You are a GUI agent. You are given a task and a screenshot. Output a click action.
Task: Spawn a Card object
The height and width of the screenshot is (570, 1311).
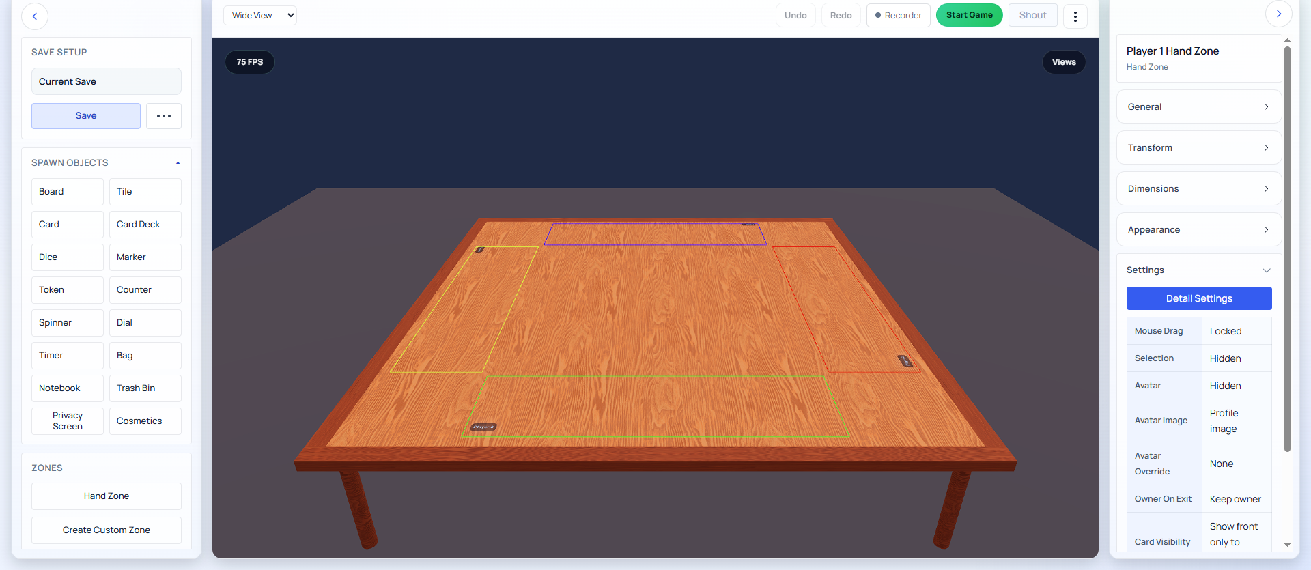tap(68, 225)
